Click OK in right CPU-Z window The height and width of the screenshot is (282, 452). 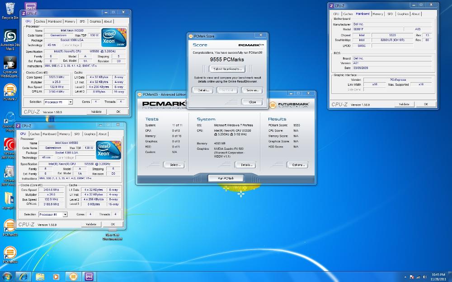click(x=426, y=104)
